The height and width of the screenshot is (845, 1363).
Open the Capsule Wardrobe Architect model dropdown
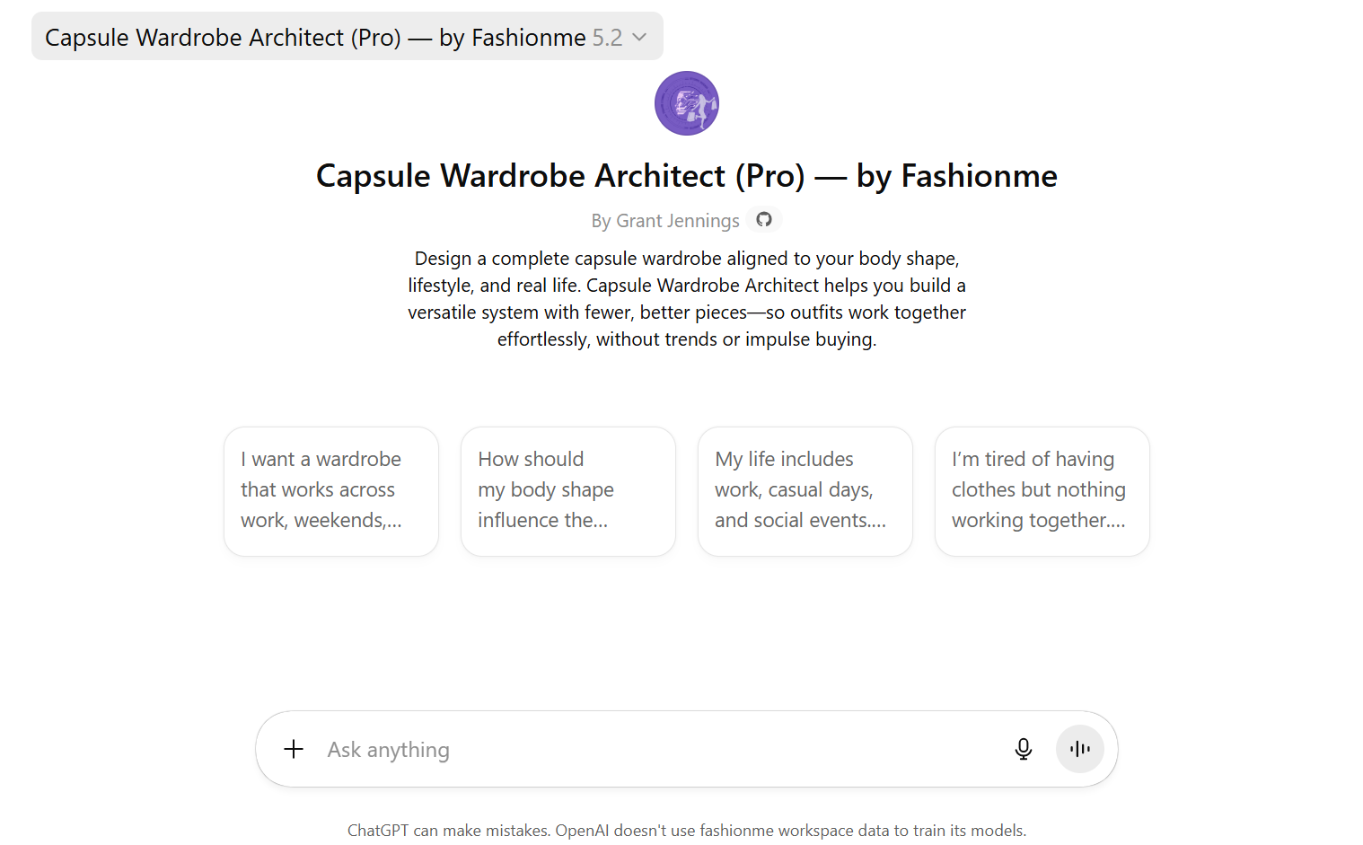coord(347,37)
